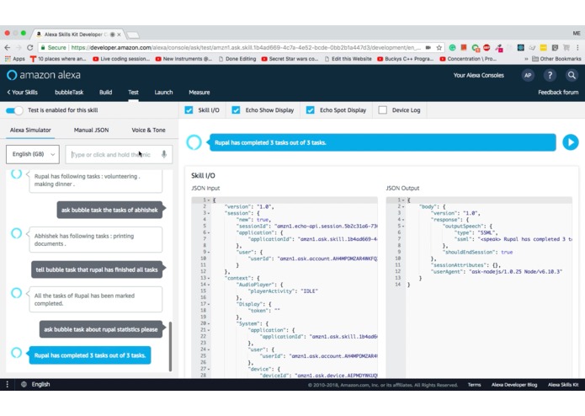Open the three-dot menu in footer

click(x=7, y=384)
